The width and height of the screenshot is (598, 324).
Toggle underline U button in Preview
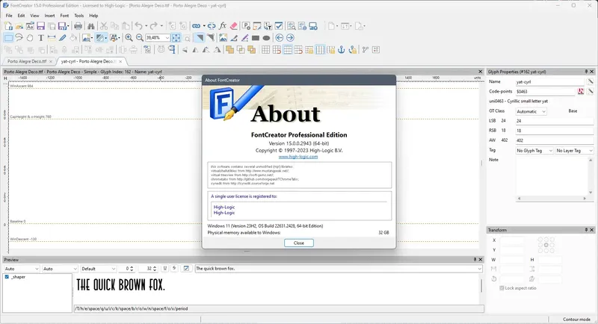[164, 269]
